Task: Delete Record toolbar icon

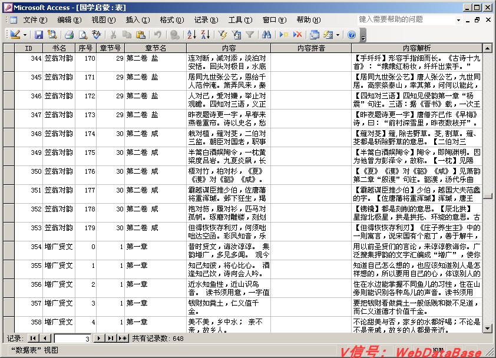Action: coord(297,35)
